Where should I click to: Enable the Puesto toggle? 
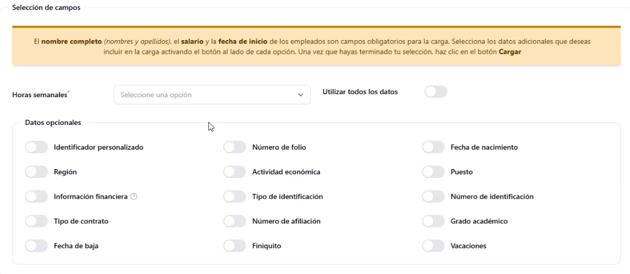[433, 171]
